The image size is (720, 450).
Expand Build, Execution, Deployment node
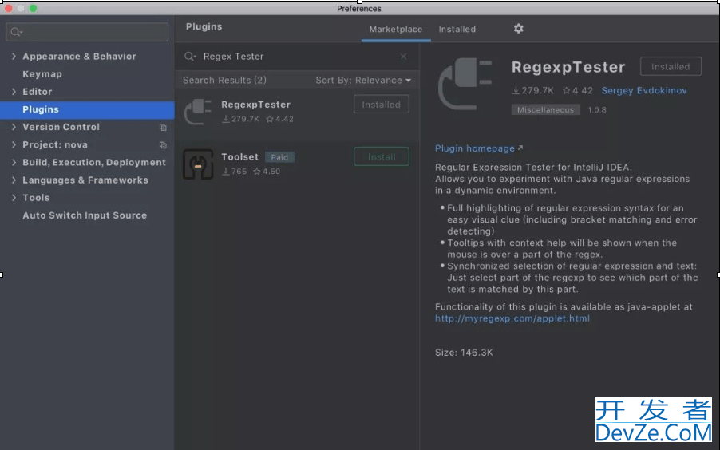pos(14,162)
